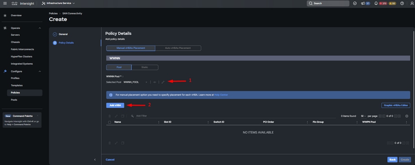Switch WWNN to Static
Screen dimensions: 415x165
click(145, 67)
